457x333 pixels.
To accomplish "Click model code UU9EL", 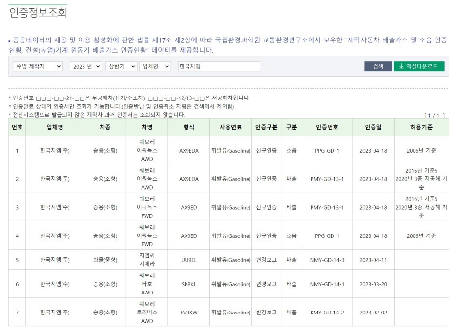I will pos(189,260).
